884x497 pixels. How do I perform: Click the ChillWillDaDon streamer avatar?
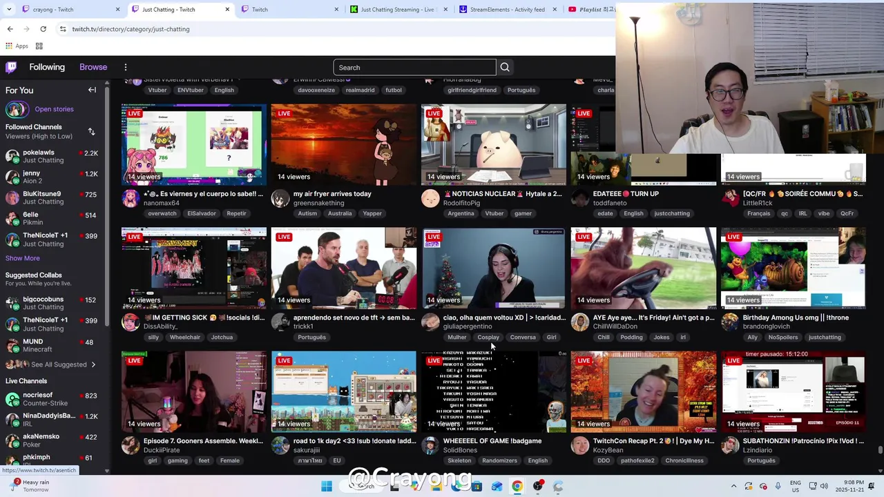coord(579,322)
